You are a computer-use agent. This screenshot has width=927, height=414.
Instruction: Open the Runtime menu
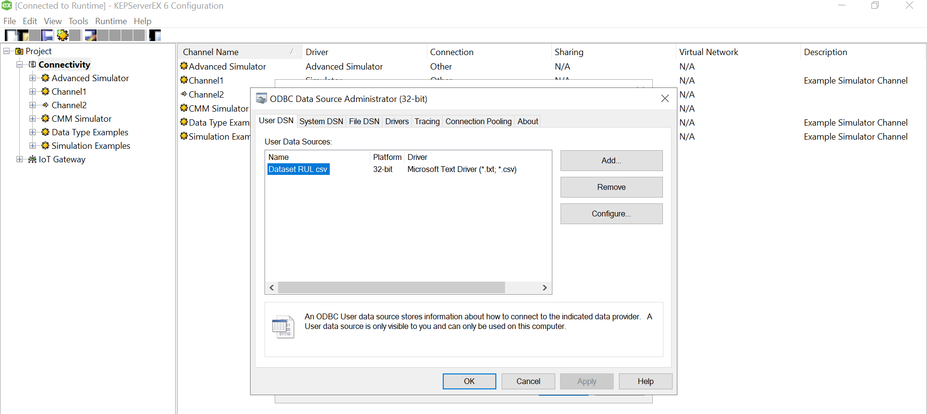tap(111, 21)
